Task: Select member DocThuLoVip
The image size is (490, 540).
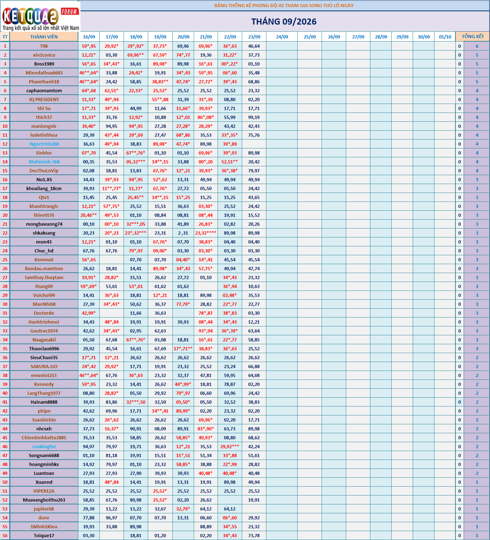Action: pyautogui.click(x=44, y=171)
